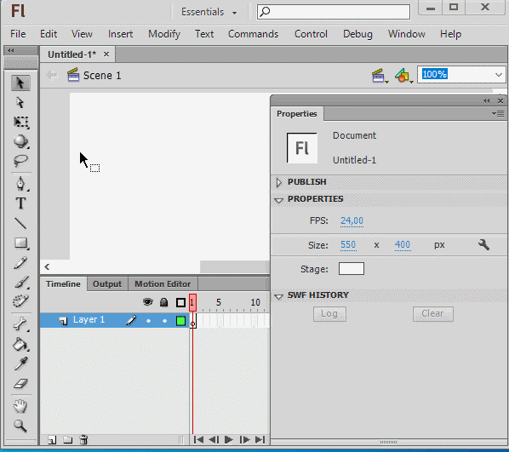
Task: Click the wrench Edit document properties icon
Action: pos(483,245)
